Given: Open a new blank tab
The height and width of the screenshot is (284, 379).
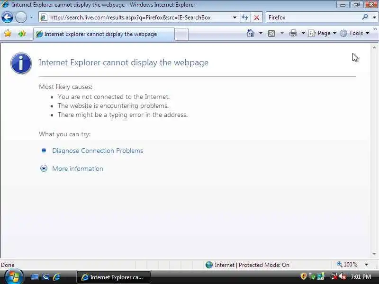Looking at the screenshot, I should 181,34.
